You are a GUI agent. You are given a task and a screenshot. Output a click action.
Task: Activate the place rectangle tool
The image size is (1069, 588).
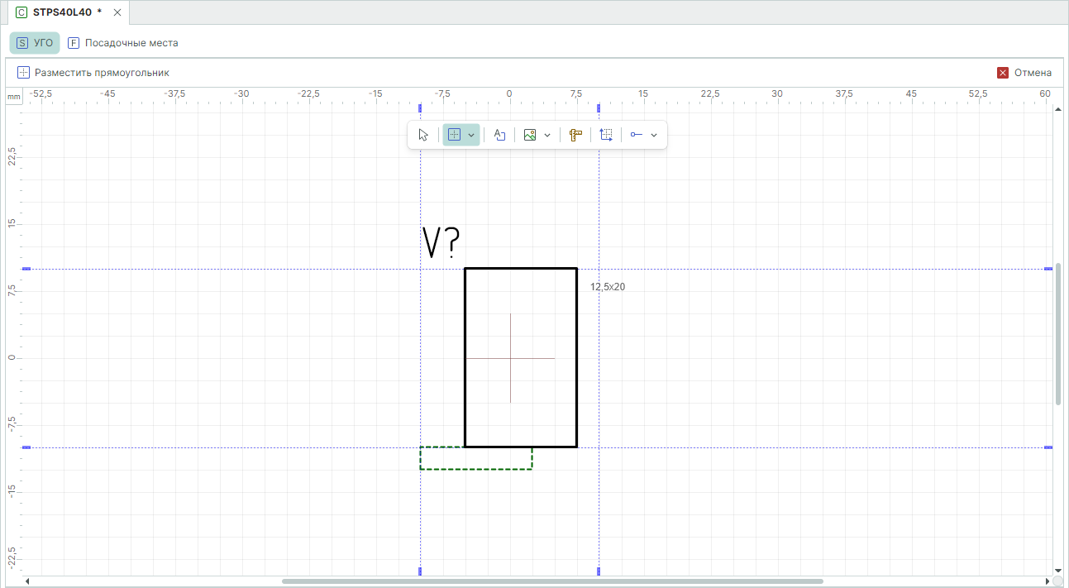(454, 135)
